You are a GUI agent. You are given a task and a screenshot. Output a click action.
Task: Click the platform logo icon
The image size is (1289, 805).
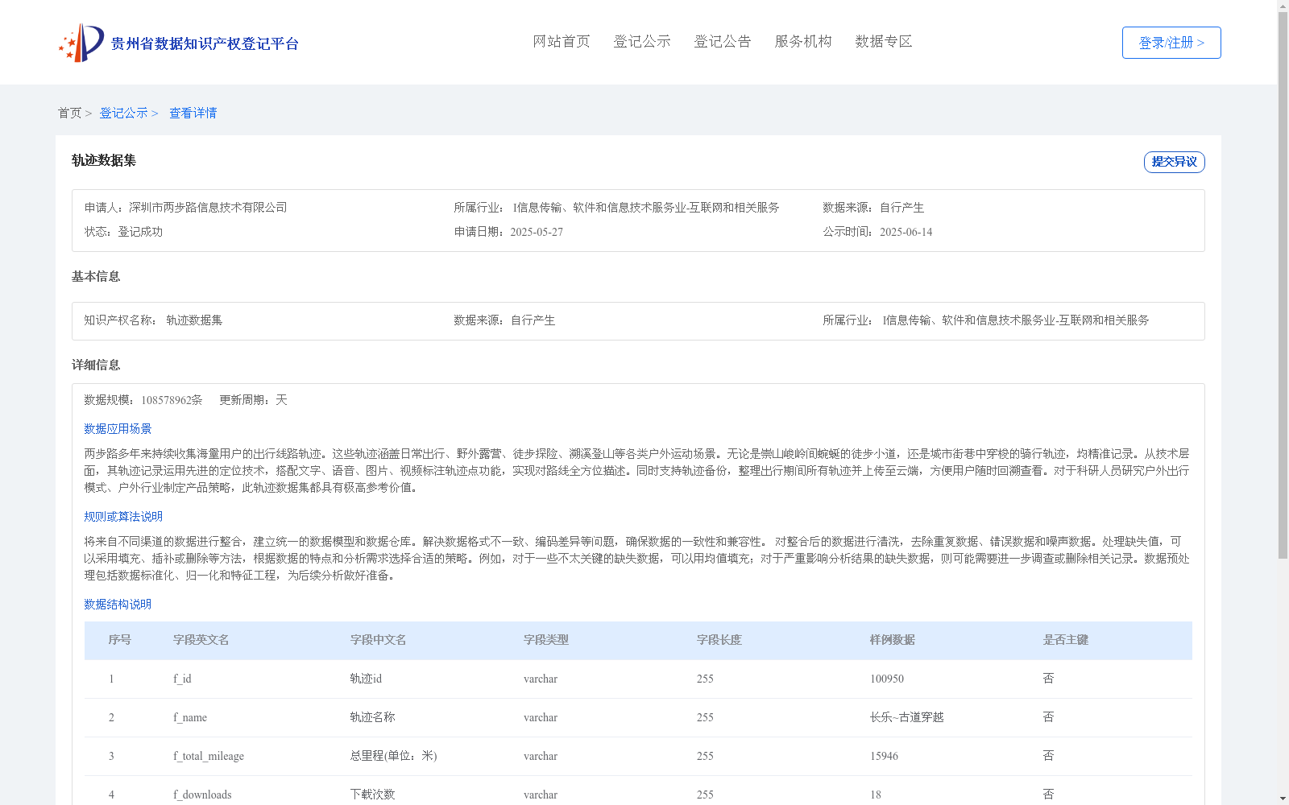coord(81,43)
